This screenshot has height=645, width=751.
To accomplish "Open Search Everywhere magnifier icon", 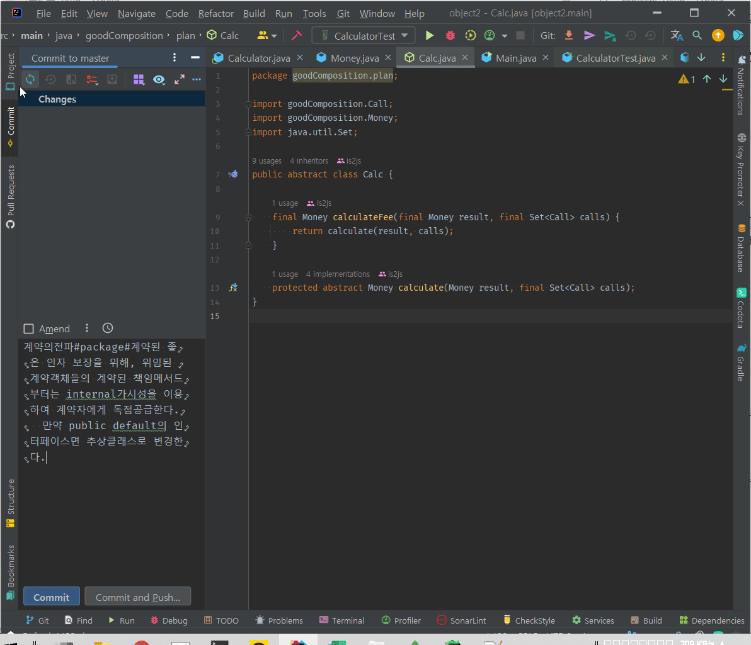I will coord(697,36).
